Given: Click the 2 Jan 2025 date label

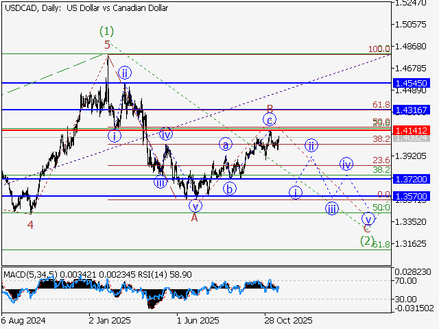Looking at the screenshot, I should (x=110, y=320).
